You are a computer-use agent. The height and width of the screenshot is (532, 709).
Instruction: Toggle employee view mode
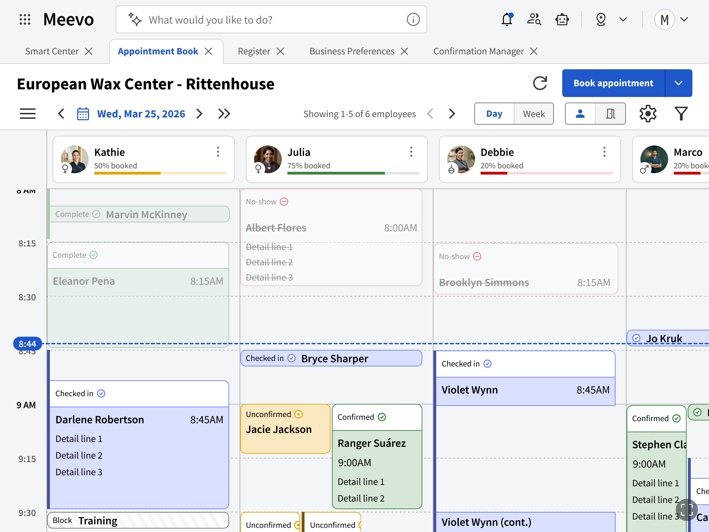pyautogui.click(x=580, y=114)
